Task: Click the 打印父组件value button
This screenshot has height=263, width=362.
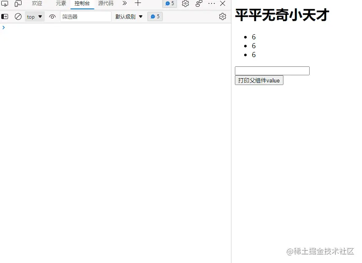Action: [x=259, y=80]
